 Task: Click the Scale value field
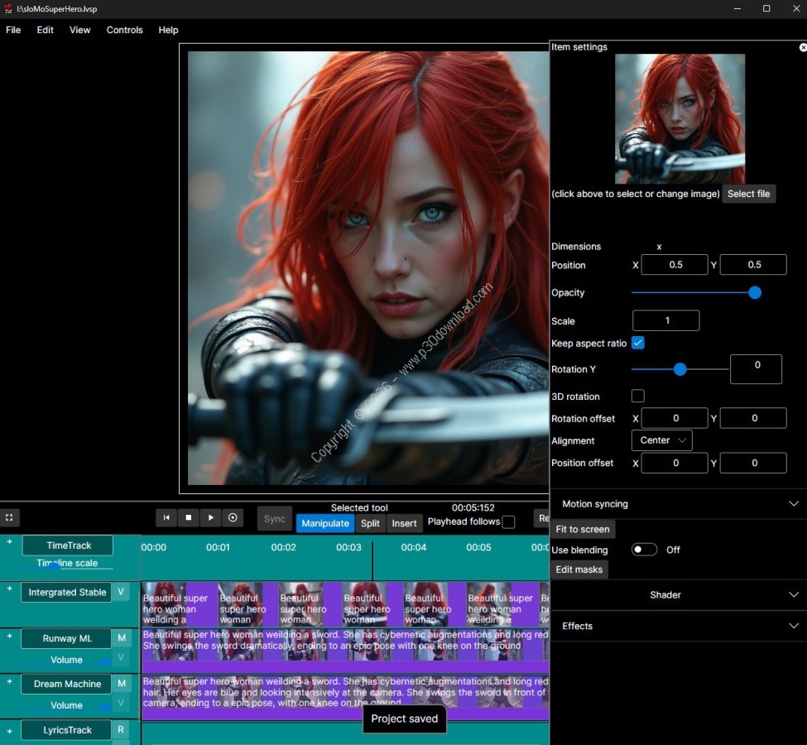pos(666,320)
